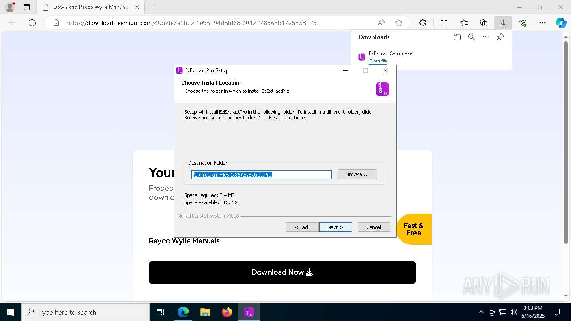Image resolution: width=571 pixels, height=321 pixels.
Task: Open Microsoft Edge from the taskbar
Action: (x=183, y=312)
